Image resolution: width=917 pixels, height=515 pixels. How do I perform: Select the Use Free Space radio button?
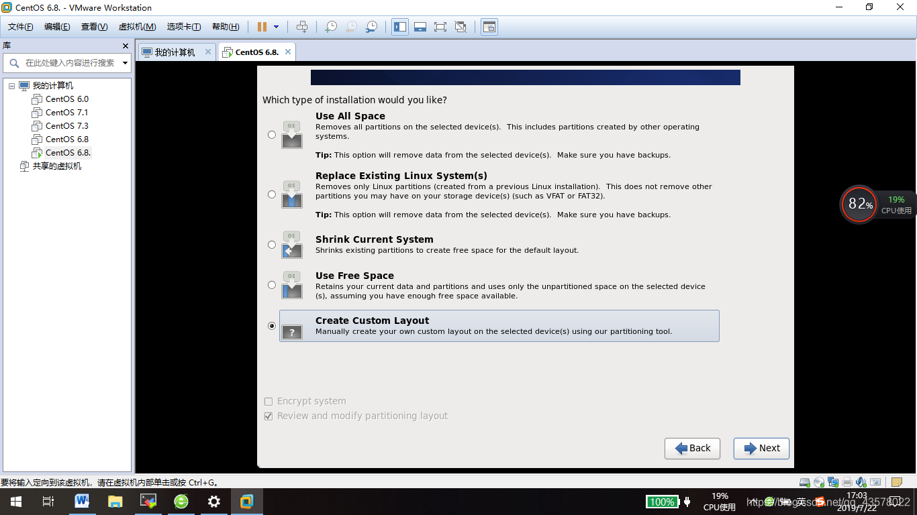click(x=271, y=285)
